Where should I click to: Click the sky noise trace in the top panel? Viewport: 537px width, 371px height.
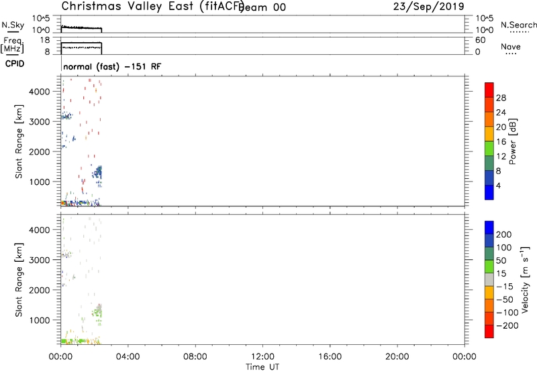(x=81, y=27)
